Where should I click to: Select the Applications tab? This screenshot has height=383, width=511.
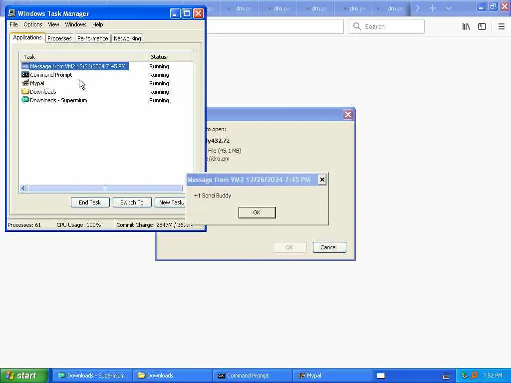(27, 37)
